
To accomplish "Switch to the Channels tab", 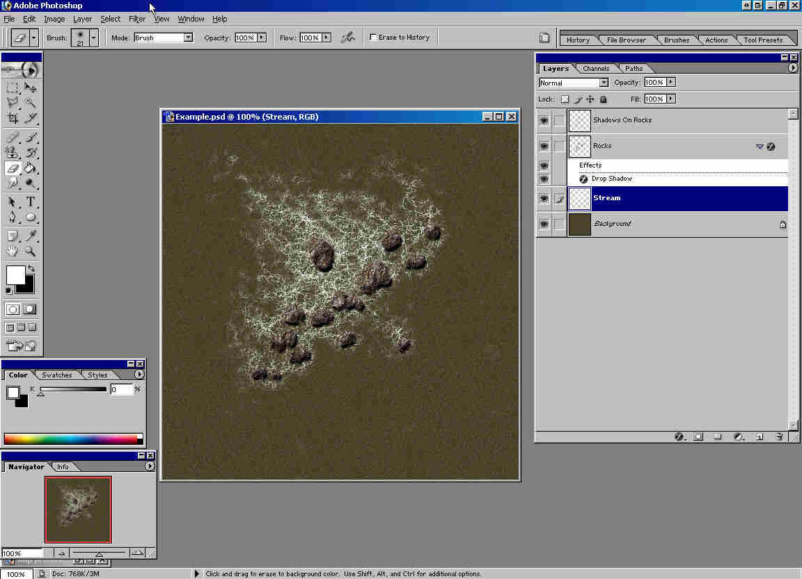I will click(x=596, y=68).
